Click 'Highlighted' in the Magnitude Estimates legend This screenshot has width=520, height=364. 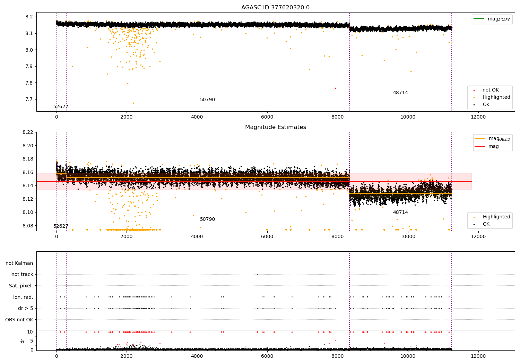pos(496,217)
